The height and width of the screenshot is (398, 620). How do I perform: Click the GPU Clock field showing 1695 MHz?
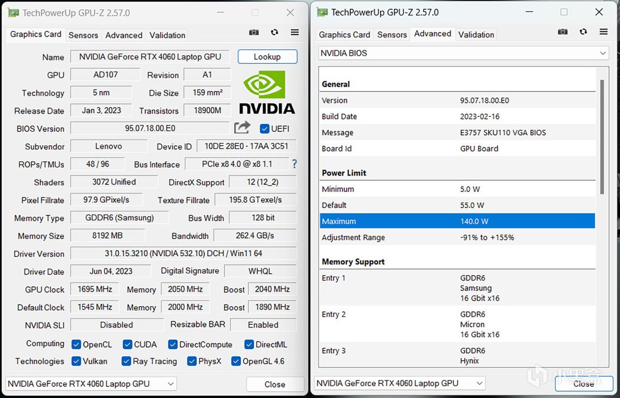(95, 289)
